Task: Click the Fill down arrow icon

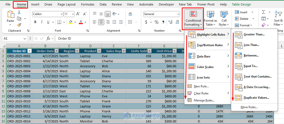Action: coord(264,19)
